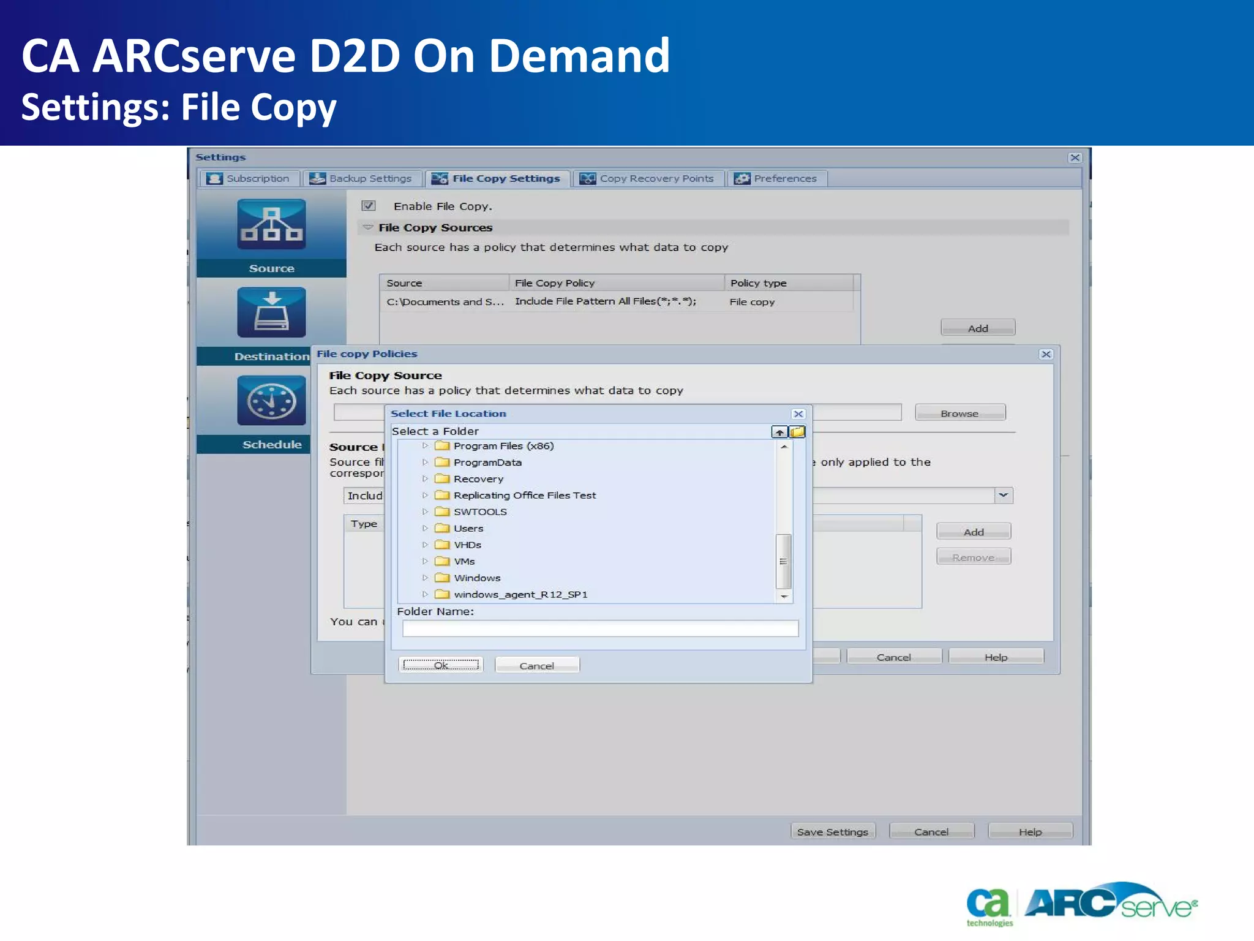Click the folder list scroll up arrow

pyautogui.click(x=784, y=447)
